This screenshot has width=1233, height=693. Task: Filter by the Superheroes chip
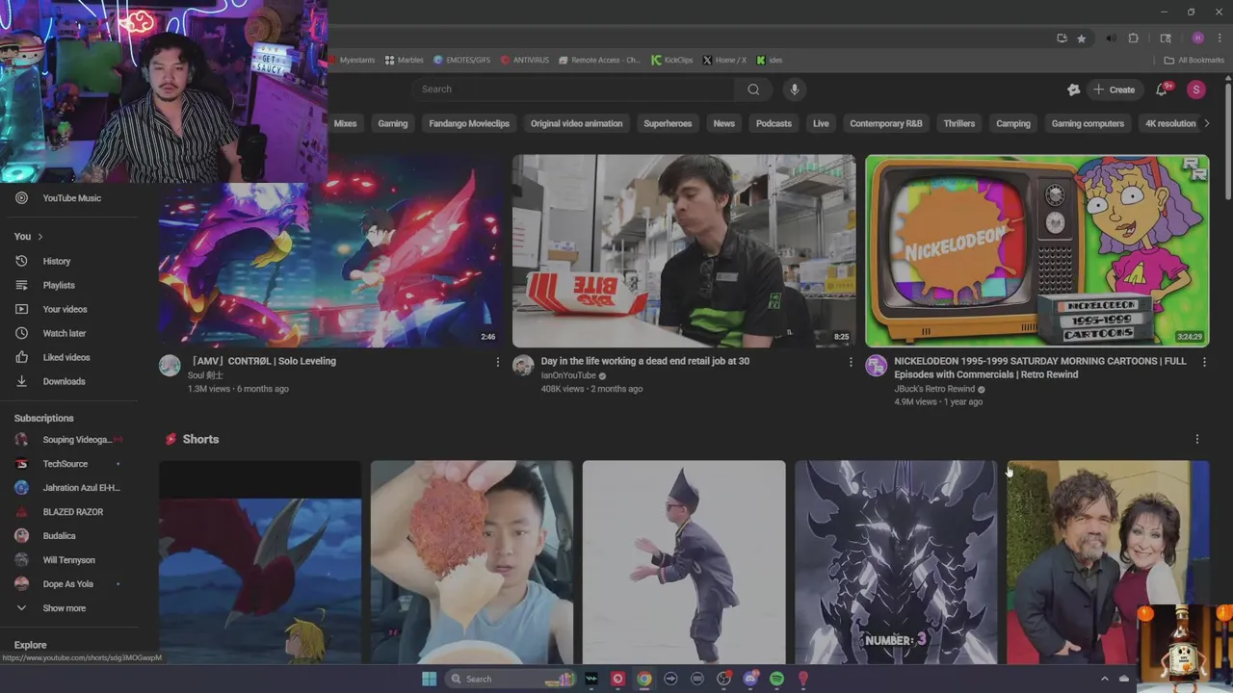point(668,123)
